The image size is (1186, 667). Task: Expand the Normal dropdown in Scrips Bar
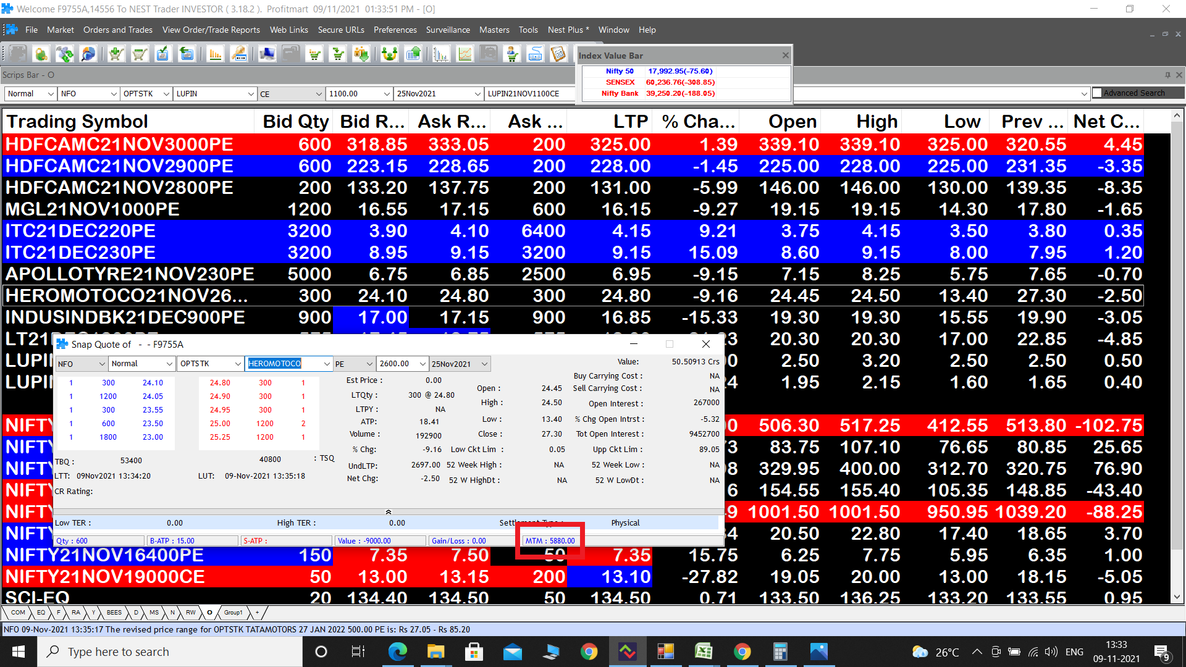point(51,94)
